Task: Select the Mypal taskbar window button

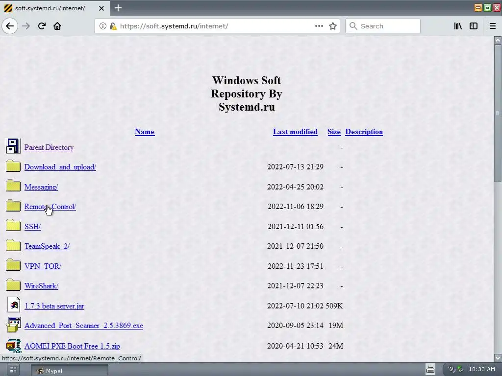Action: coord(70,371)
